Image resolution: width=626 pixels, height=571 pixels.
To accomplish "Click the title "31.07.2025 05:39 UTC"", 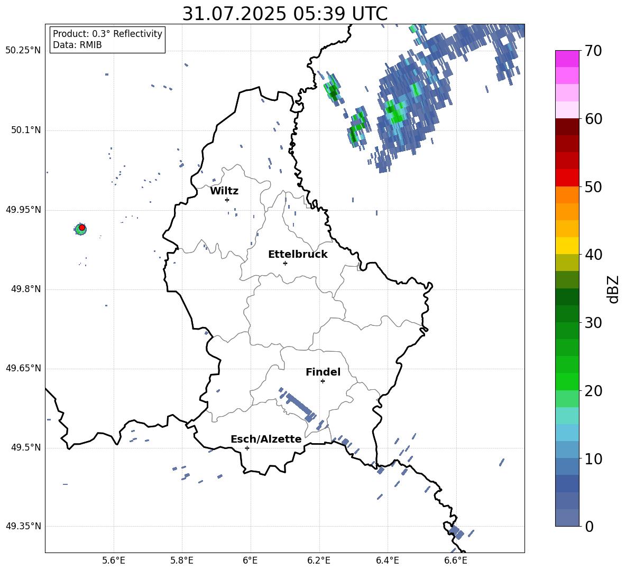I will pyautogui.click(x=284, y=14).
